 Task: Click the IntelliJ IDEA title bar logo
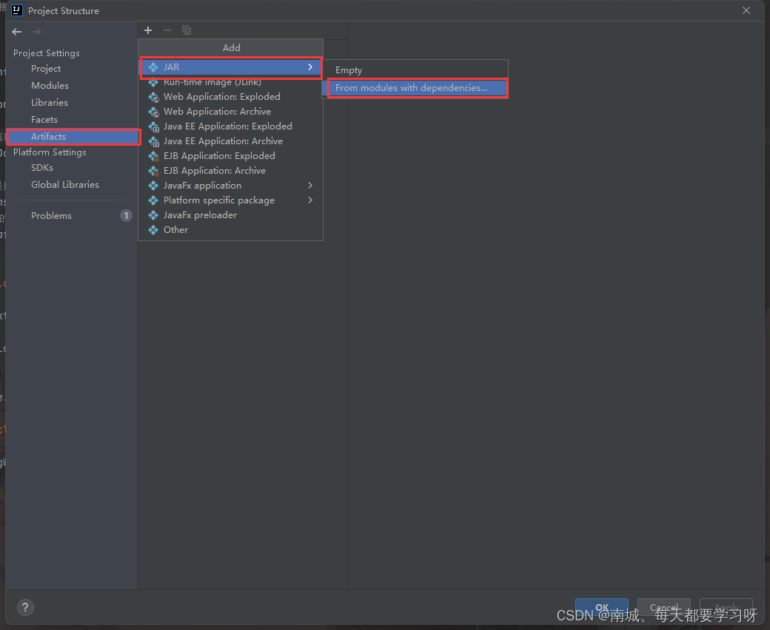tap(16, 10)
